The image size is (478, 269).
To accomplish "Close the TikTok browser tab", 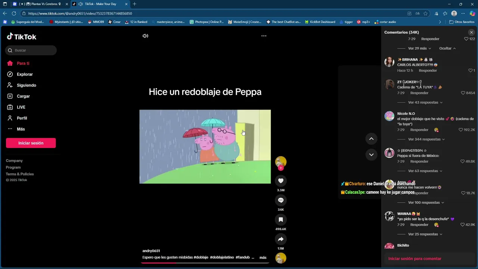I will 126,4.
